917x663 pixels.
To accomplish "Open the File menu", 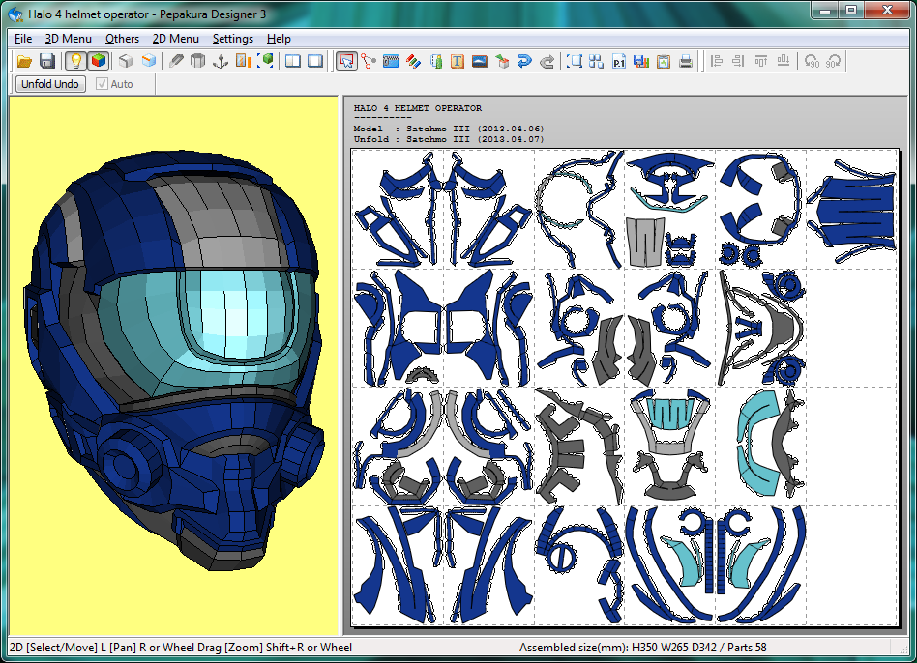I will tap(23, 39).
